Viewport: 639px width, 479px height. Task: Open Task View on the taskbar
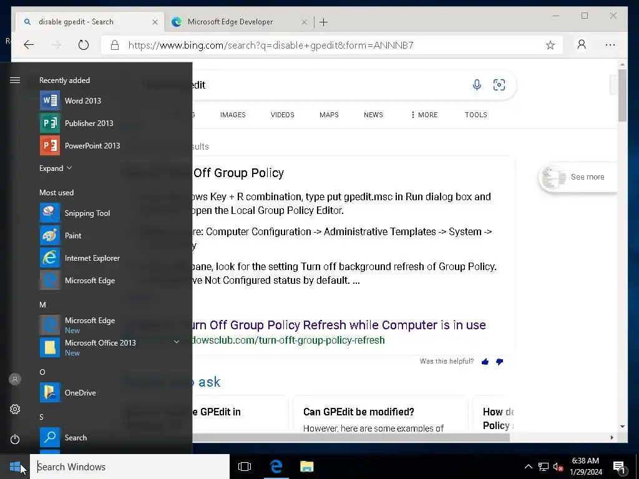point(245,467)
